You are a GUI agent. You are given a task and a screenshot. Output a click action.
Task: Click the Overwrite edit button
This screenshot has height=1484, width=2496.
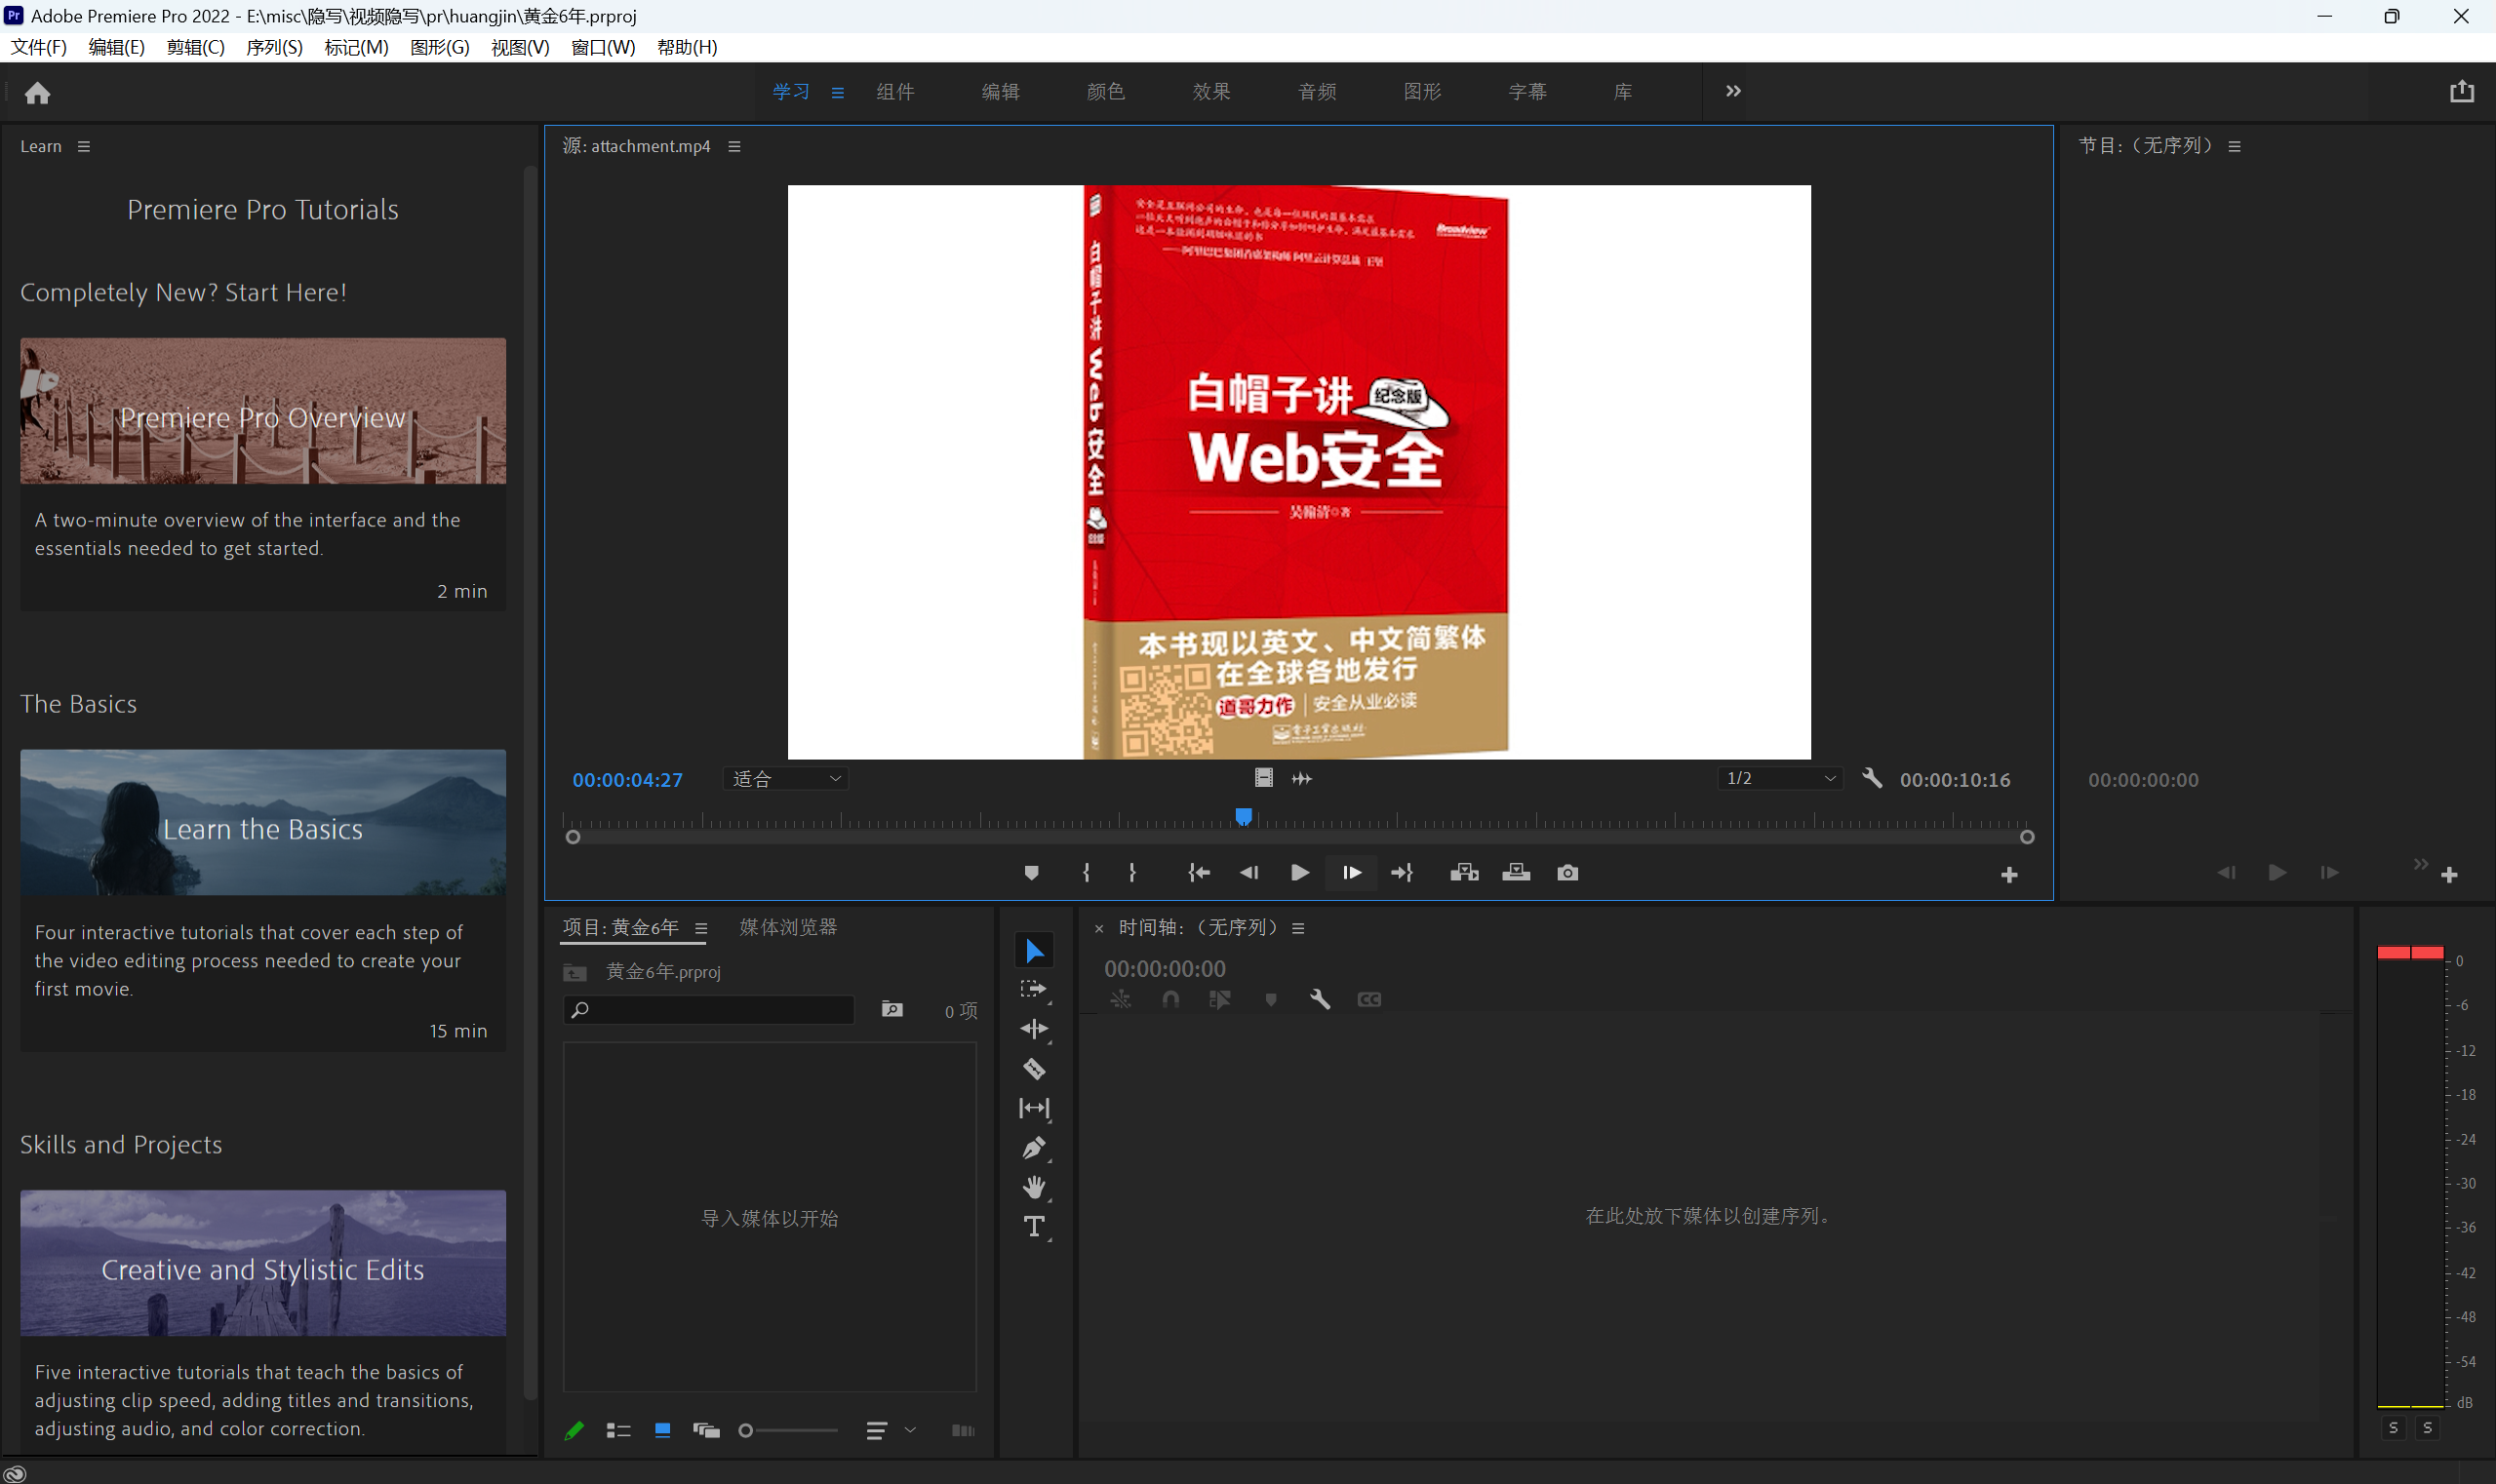click(1516, 873)
